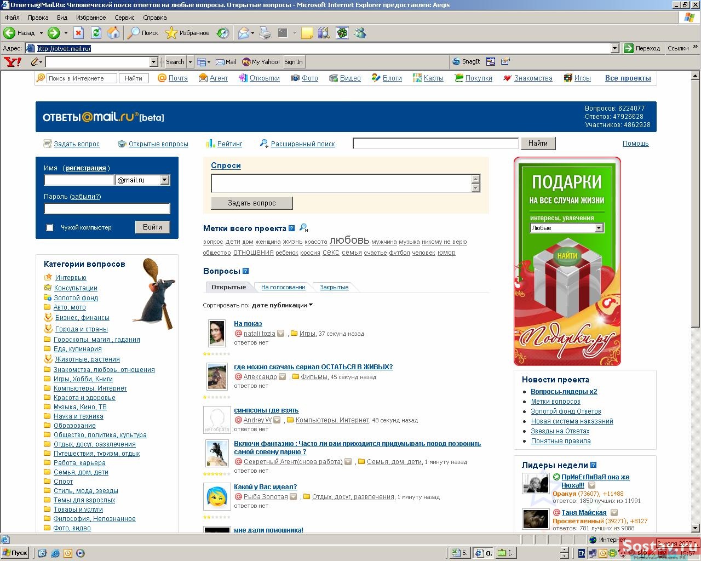Click the Переход go button
The width and height of the screenshot is (701, 561).
pos(642,48)
